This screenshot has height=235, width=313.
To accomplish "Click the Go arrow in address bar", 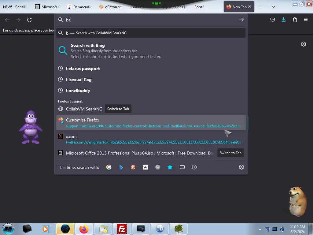I will [241, 20].
